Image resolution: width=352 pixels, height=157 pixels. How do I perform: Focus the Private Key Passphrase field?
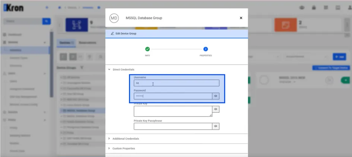point(173,126)
